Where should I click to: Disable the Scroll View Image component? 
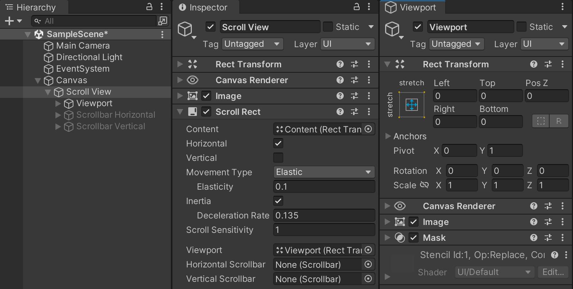point(206,96)
